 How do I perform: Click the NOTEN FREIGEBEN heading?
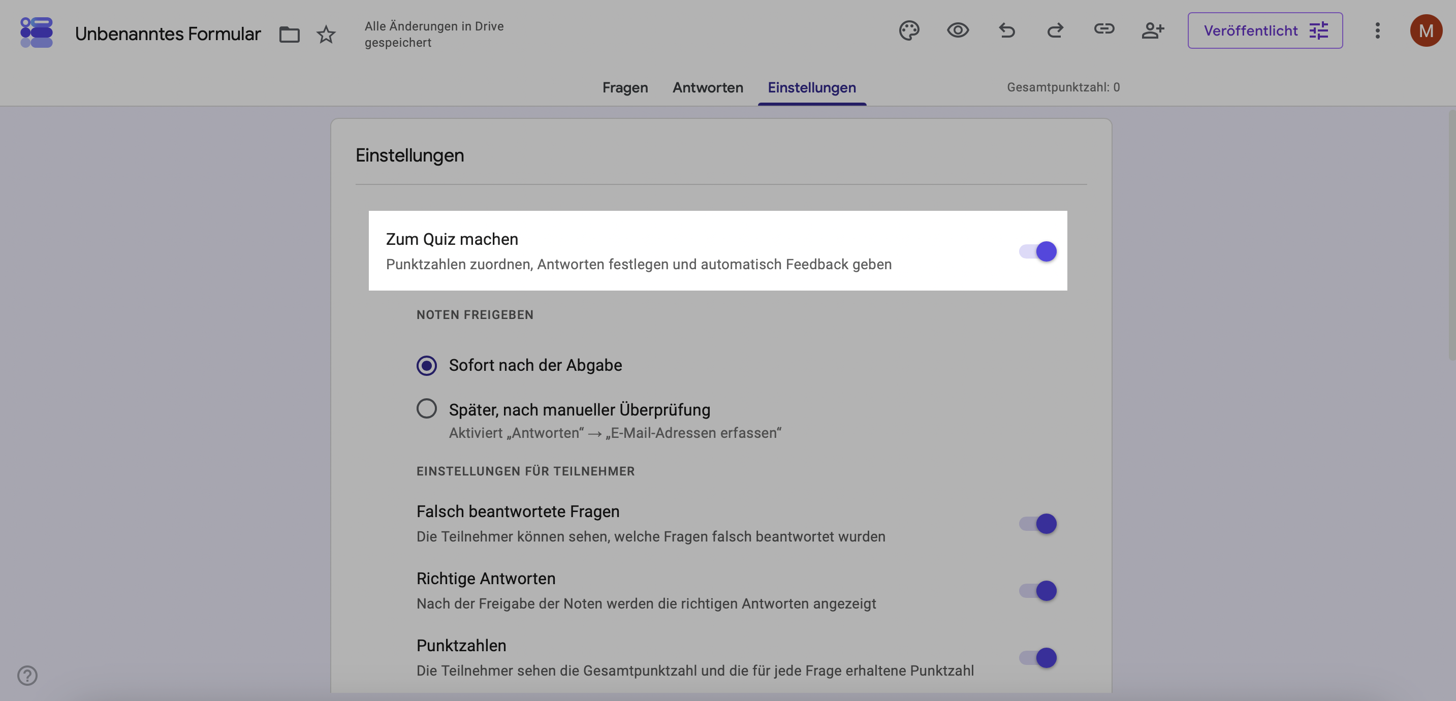[x=475, y=315]
